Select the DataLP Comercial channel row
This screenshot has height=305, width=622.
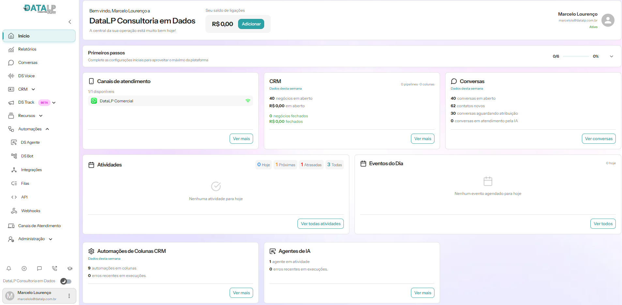coord(171,101)
